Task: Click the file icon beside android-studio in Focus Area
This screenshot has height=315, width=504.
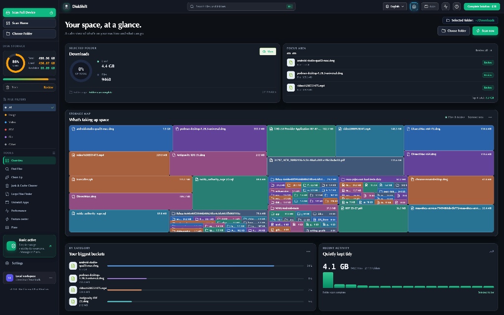Action: click(x=290, y=63)
